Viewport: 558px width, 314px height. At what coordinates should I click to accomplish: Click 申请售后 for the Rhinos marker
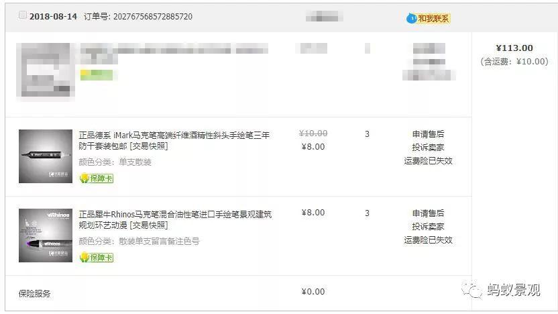click(428, 213)
